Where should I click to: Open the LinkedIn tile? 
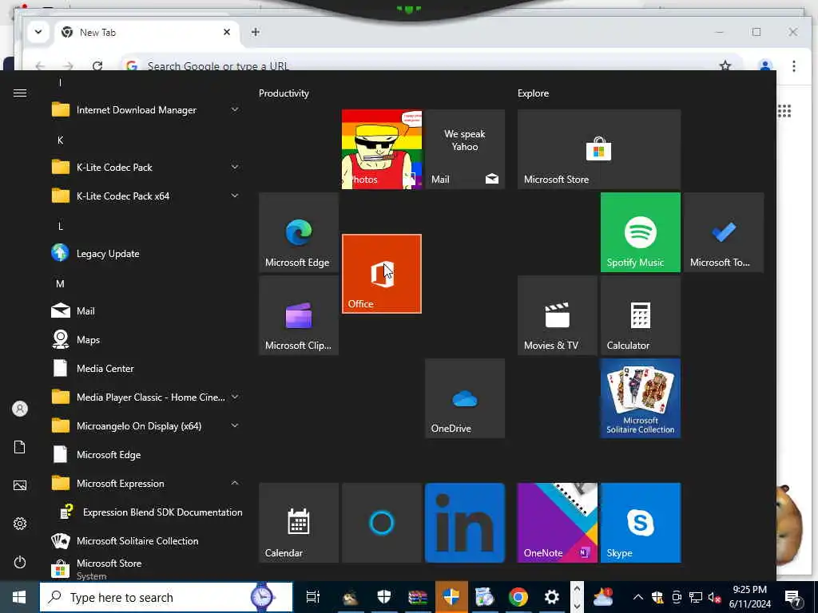point(465,523)
